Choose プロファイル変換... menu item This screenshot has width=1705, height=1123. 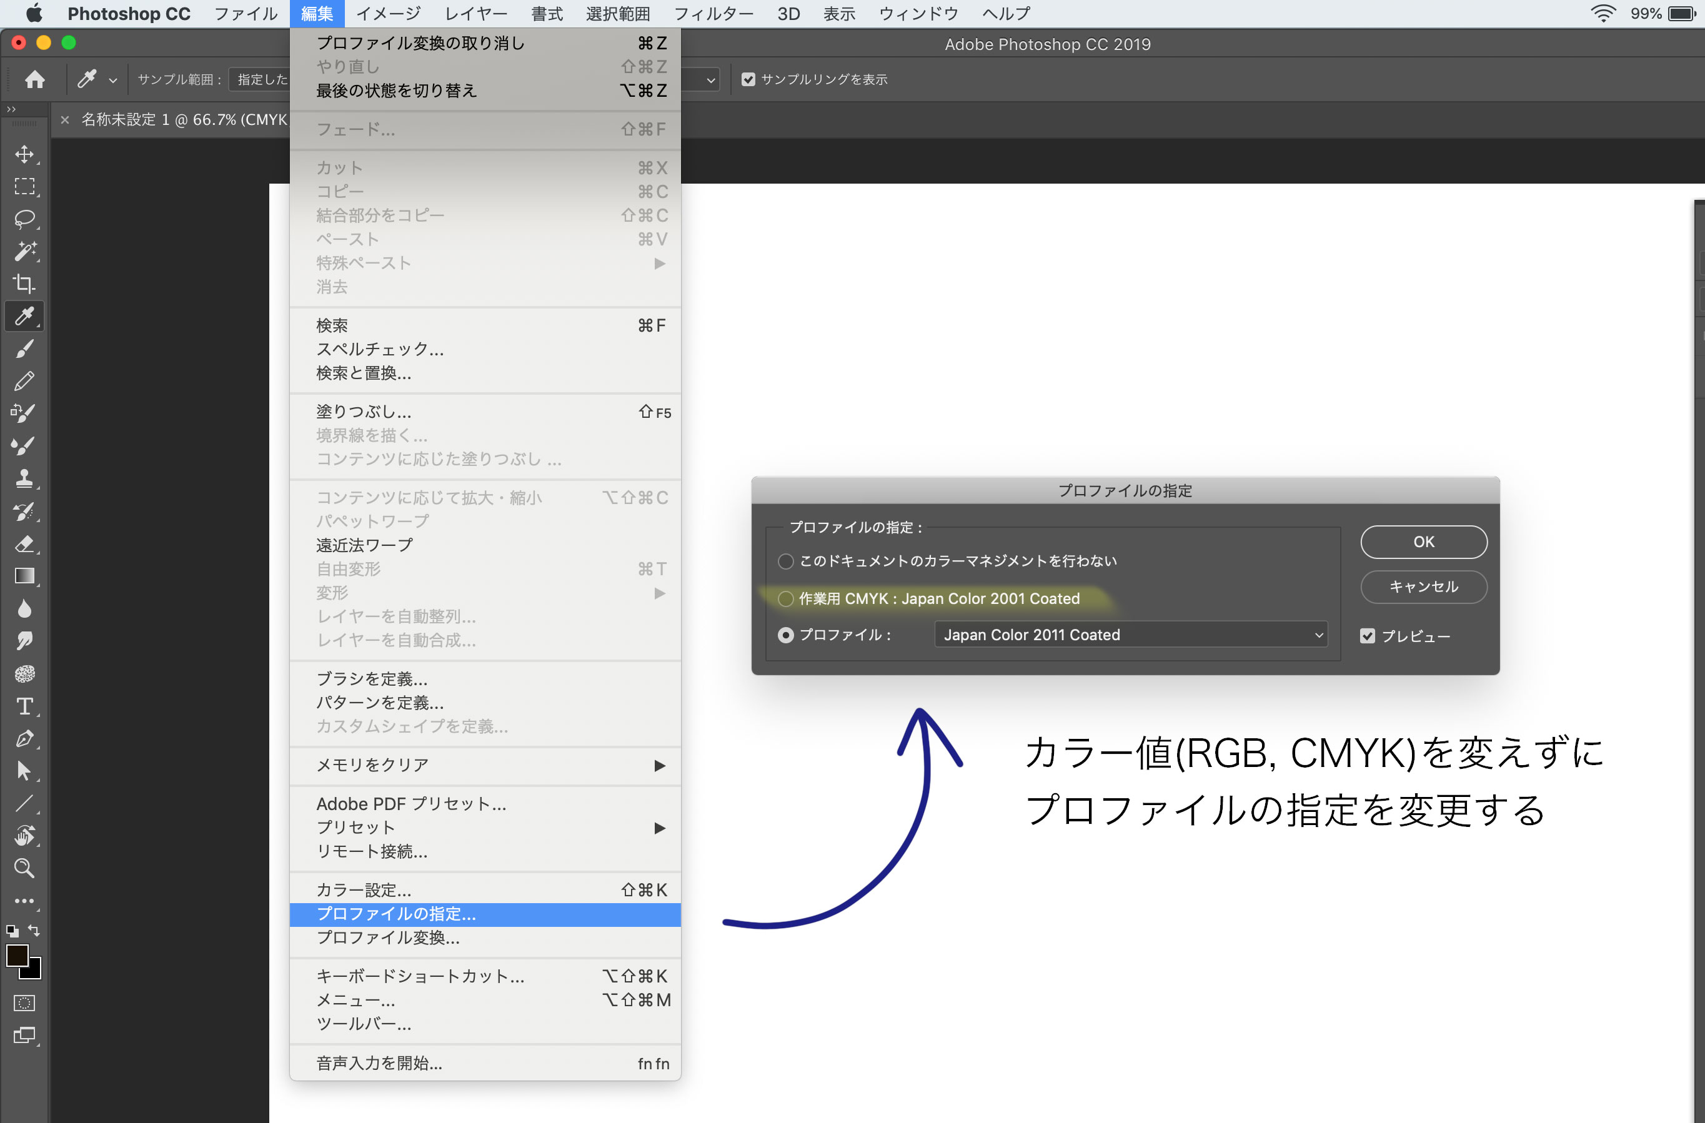tap(485, 937)
